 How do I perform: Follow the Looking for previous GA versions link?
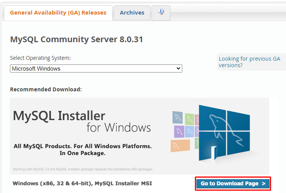pyautogui.click(x=249, y=62)
